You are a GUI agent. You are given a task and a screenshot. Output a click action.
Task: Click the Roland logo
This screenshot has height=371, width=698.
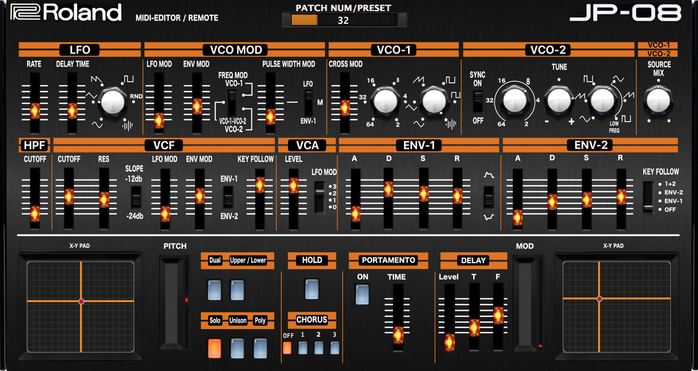pyautogui.click(x=66, y=13)
